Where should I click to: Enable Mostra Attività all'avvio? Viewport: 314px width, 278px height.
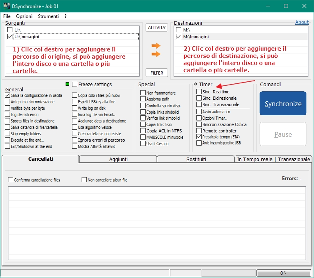[x=74, y=146]
